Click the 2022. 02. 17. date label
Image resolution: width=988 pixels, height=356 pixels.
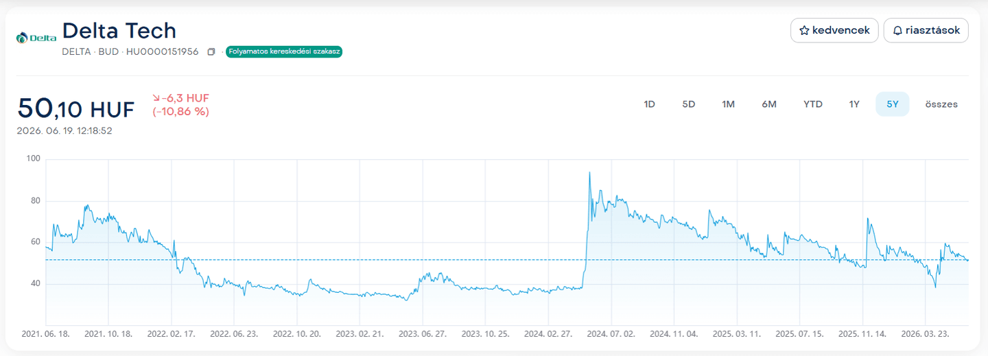(x=171, y=334)
